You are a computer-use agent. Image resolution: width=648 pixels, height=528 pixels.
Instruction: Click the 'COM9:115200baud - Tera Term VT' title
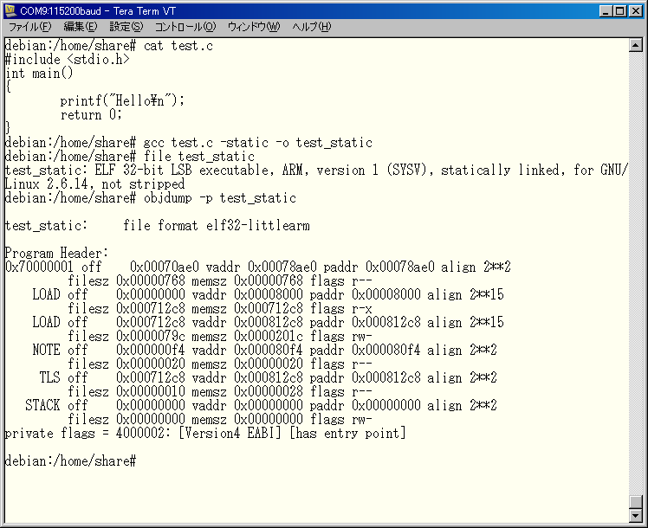[x=98, y=11]
